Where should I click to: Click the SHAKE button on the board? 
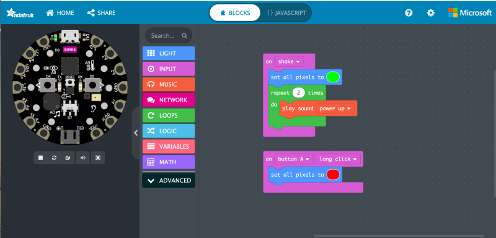tap(70, 50)
